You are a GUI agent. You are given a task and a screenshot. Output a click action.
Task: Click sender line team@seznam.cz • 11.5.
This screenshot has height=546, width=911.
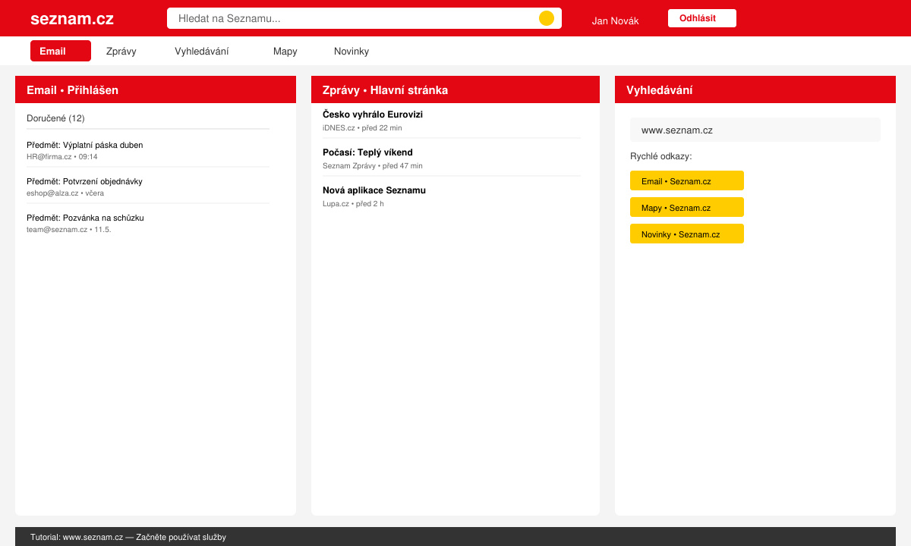pos(69,230)
